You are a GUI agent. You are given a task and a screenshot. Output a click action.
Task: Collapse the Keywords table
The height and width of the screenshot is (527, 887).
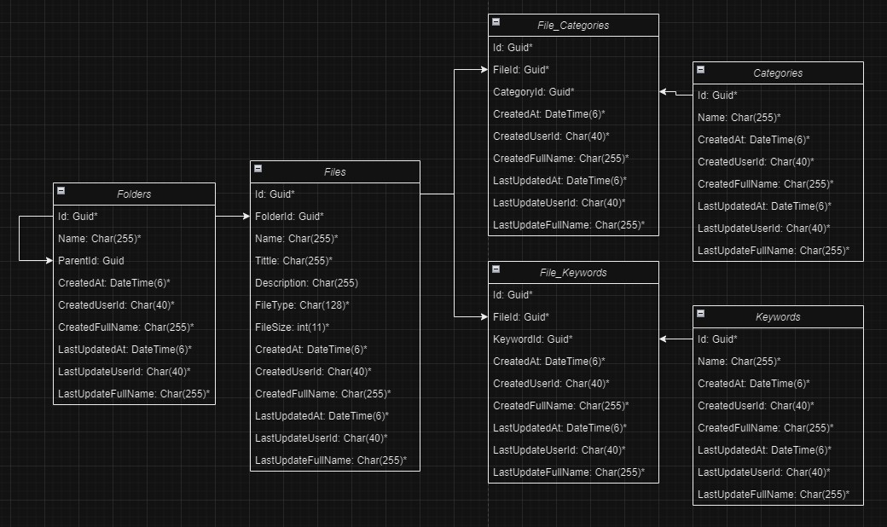coord(701,313)
